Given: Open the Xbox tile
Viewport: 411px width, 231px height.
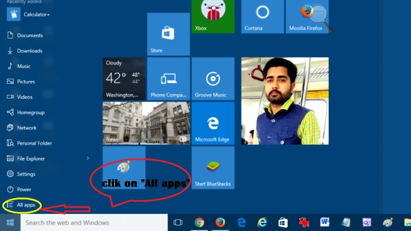Looking at the screenshot, I should pos(213,16).
